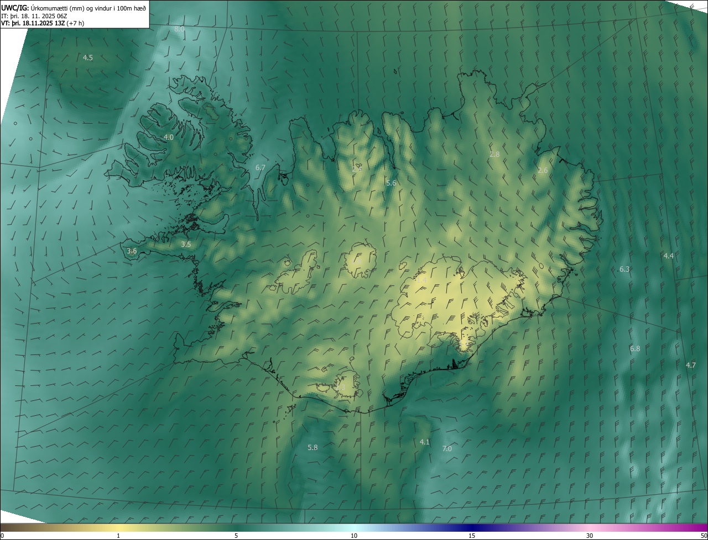Click the 4.5 value label on the map
The width and height of the screenshot is (708, 540).
click(x=88, y=57)
